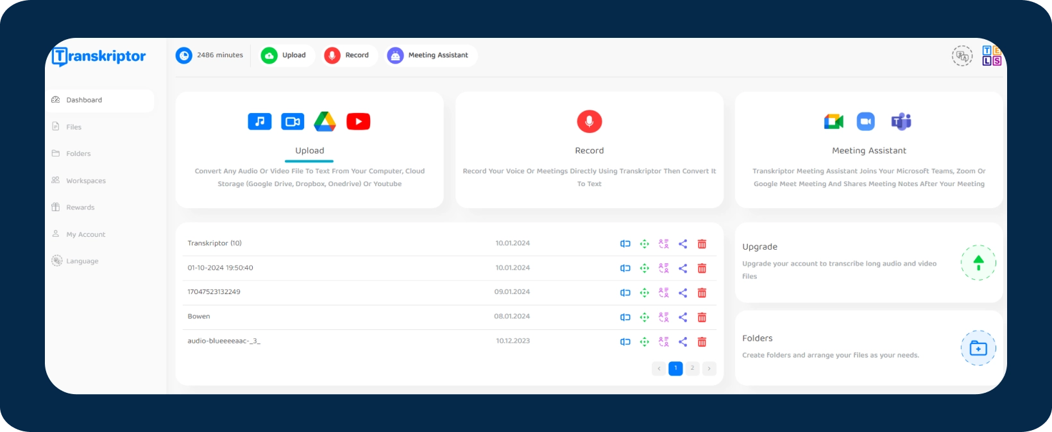Open Rewards in the sidebar
The height and width of the screenshot is (432, 1052).
pos(73,207)
